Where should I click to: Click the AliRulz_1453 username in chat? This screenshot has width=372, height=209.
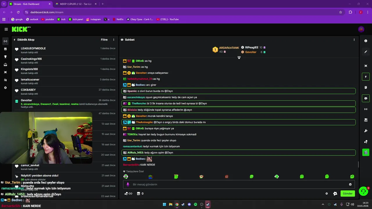(x=135, y=153)
